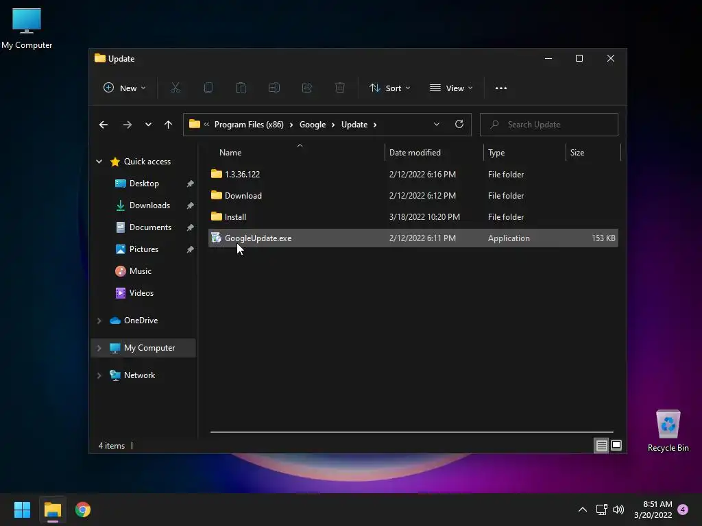Click Google breadcrumb segment

(313, 125)
